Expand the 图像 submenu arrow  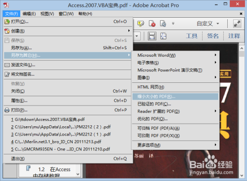215,77
